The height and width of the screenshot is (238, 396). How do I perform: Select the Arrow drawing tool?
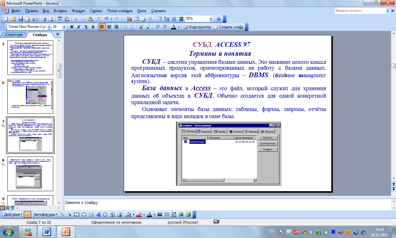[70, 214]
